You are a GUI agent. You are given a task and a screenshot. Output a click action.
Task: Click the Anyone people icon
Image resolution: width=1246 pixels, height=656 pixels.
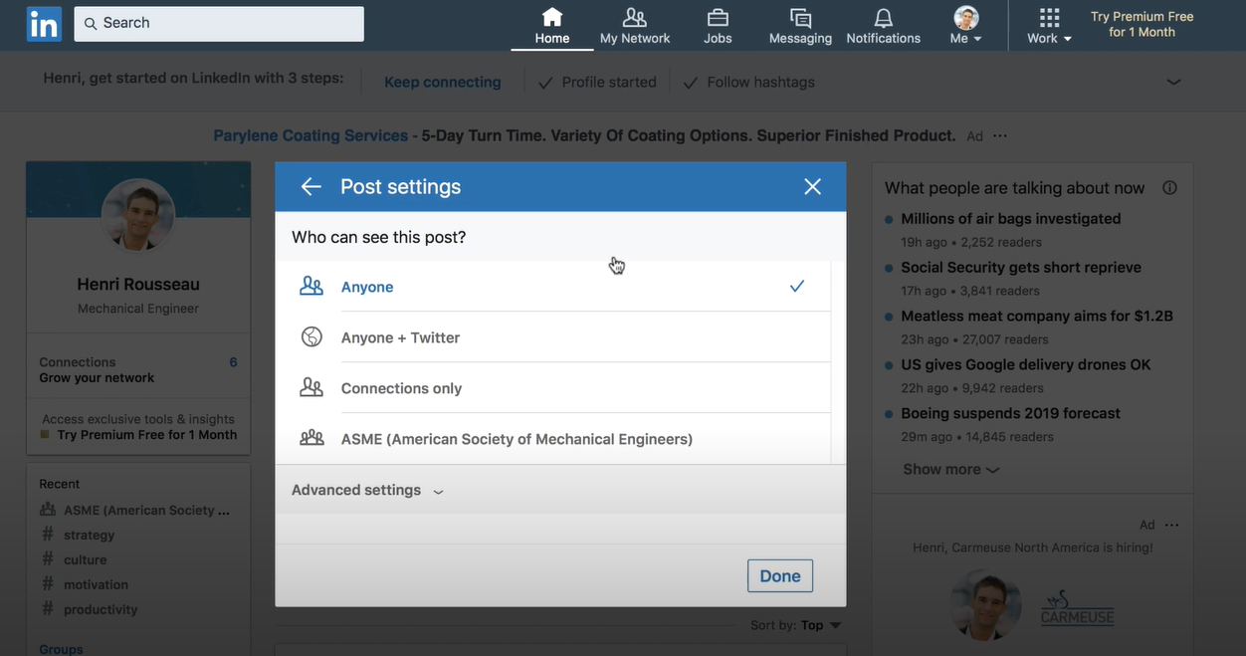[x=311, y=287]
